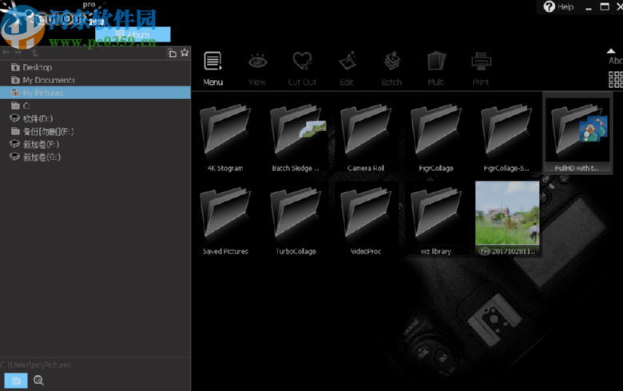The image size is (623, 391).
Task: Select the Camera Roll folder
Action: point(366,138)
